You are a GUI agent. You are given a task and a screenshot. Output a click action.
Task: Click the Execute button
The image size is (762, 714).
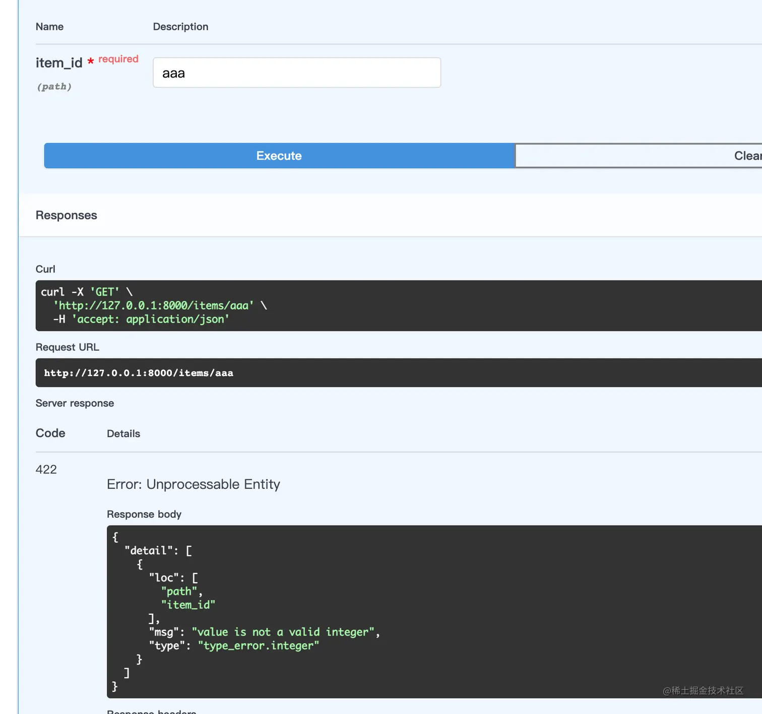pos(279,156)
